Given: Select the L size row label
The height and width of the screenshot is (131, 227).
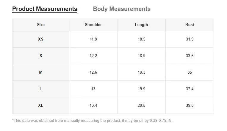Looking at the screenshot, I should point(41,89).
